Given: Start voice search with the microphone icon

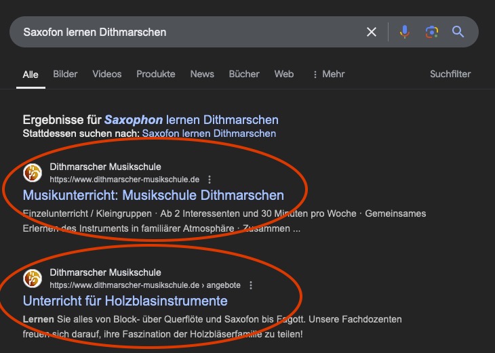Looking at the screenshot, I should [x=404, y=32].
